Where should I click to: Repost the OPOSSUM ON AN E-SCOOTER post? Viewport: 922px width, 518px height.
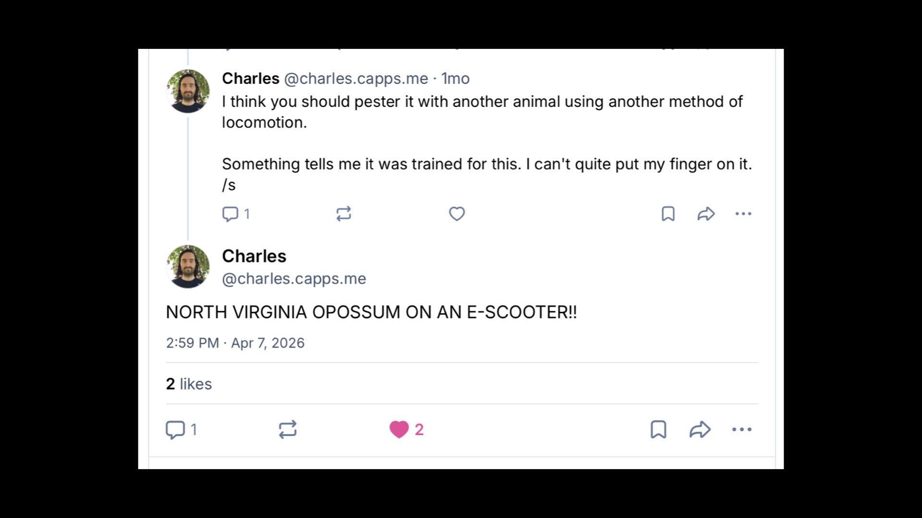[288, 430]
